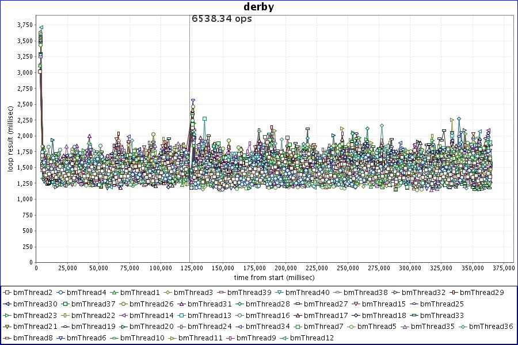Screen dimensions: 518x345
Task: Click the bmThread12 legend marker icon
Action: pyautogui.click(x=284, y=338)
